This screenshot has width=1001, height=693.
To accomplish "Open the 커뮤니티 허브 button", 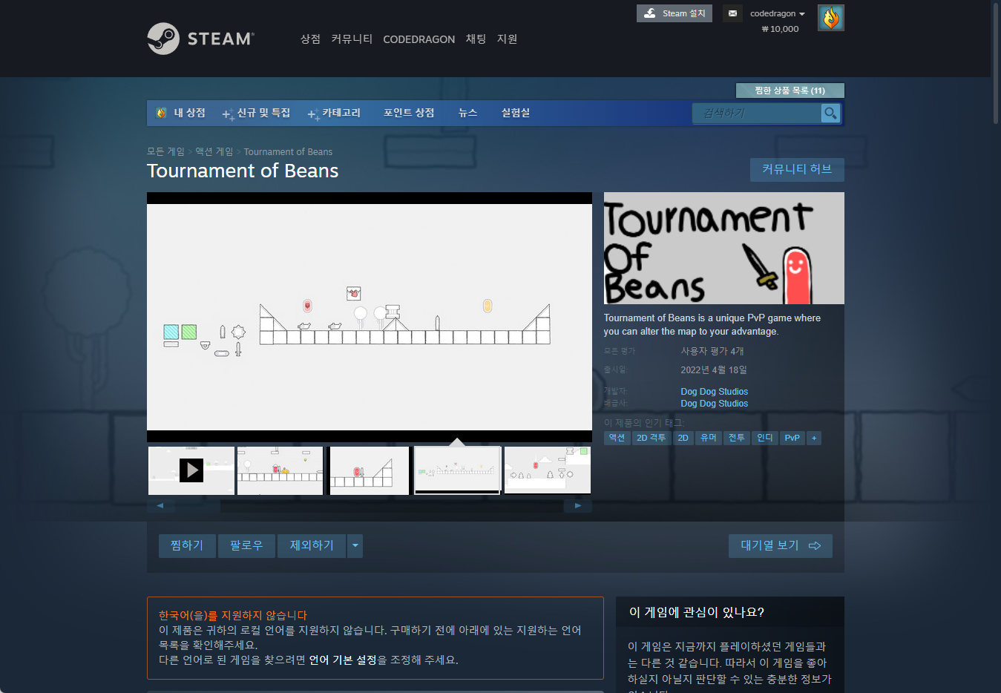I will click(x=797, y=169).
